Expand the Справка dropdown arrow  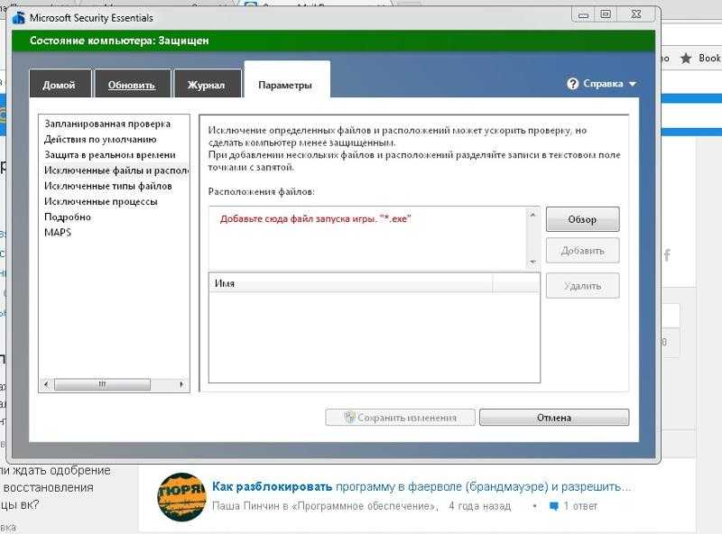(633, 84)
